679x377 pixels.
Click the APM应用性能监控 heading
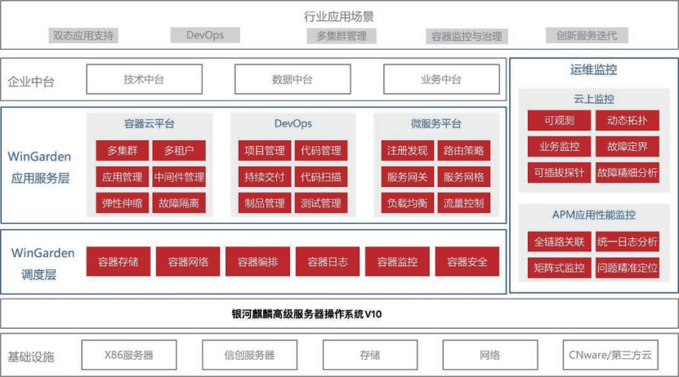point(594,215)
